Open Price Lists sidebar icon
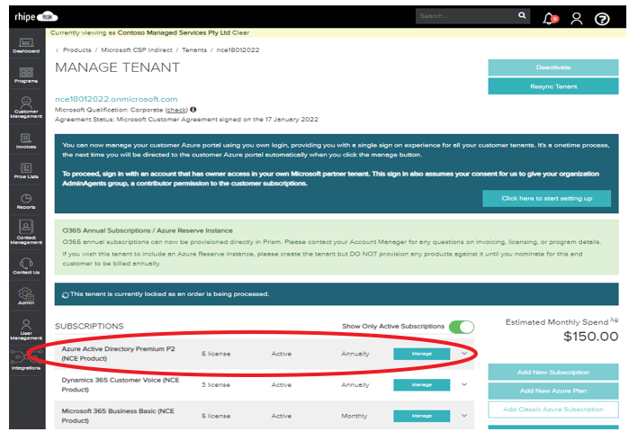 tap(26, 170)
